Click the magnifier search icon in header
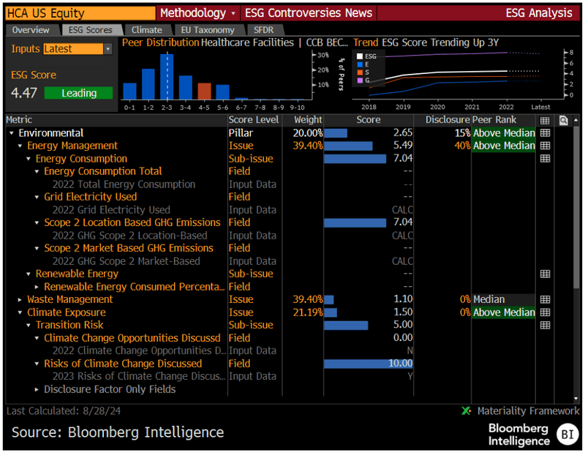The image size is (585, 453). tap(563, 121)
